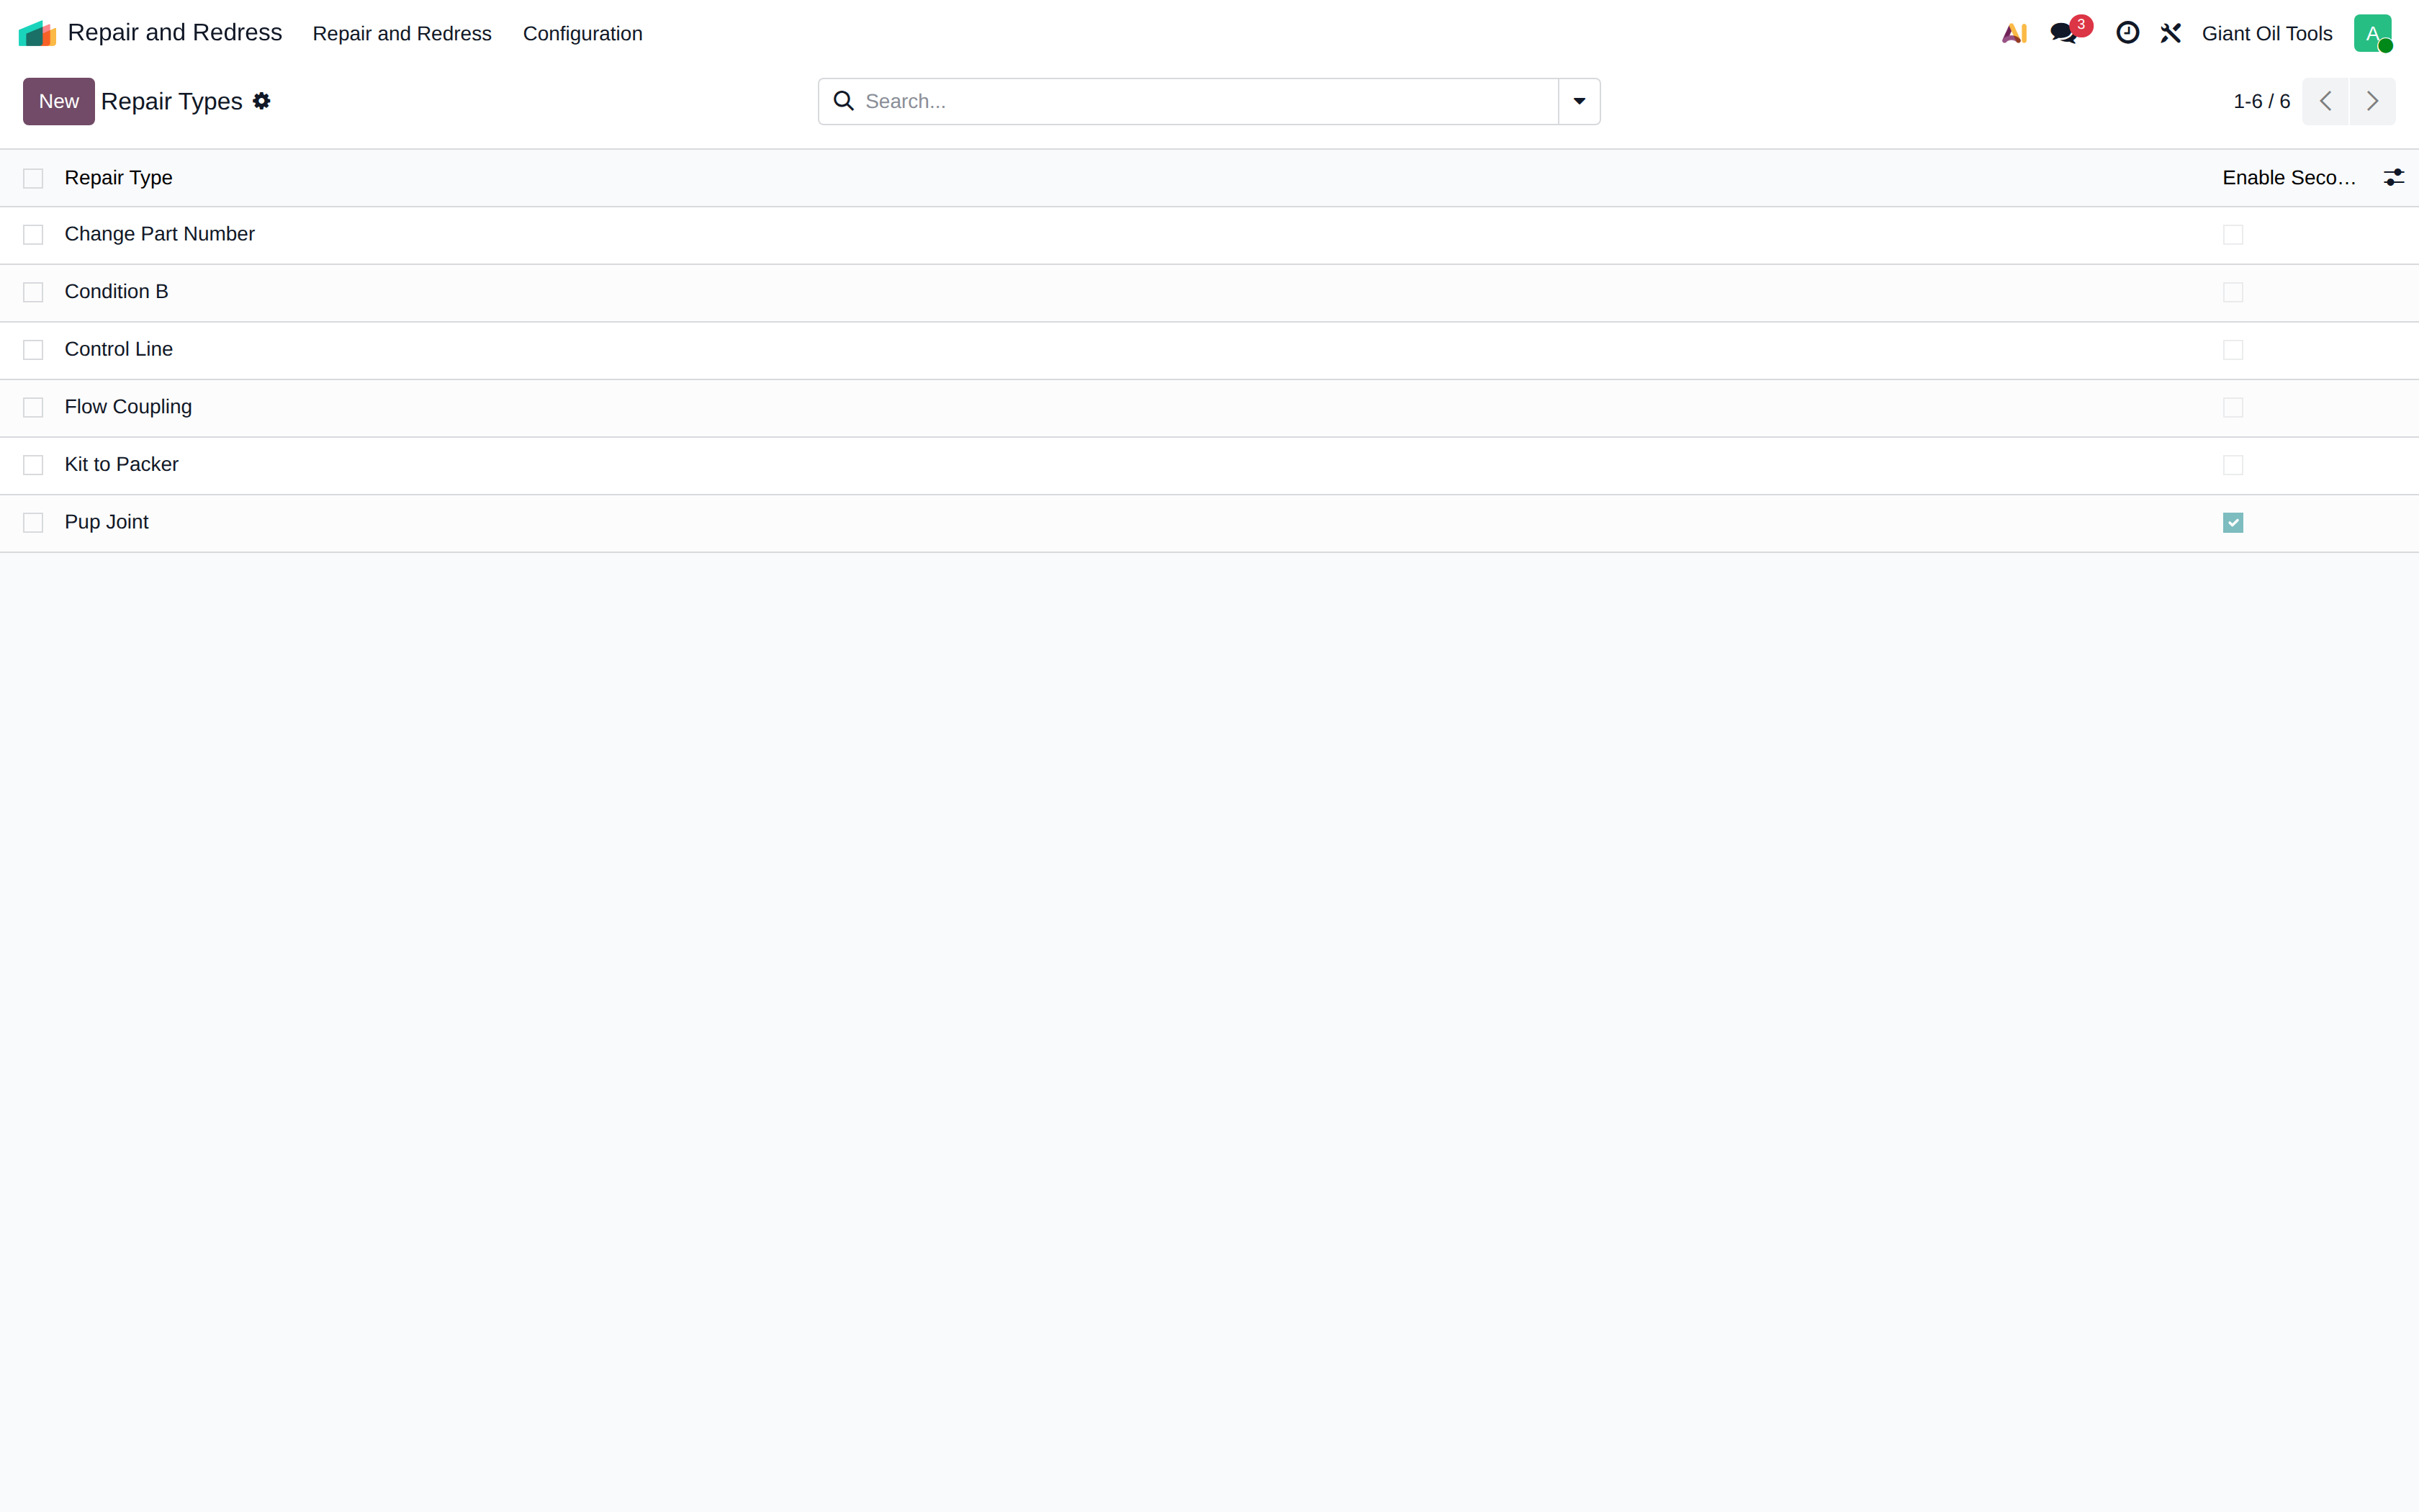Select the Condition B row checkbox
Screen dimensions: 2419x1512
33,292
